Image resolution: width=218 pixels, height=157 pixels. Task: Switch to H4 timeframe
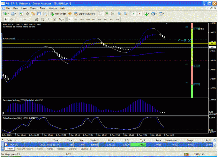click(x=99, y=19)
